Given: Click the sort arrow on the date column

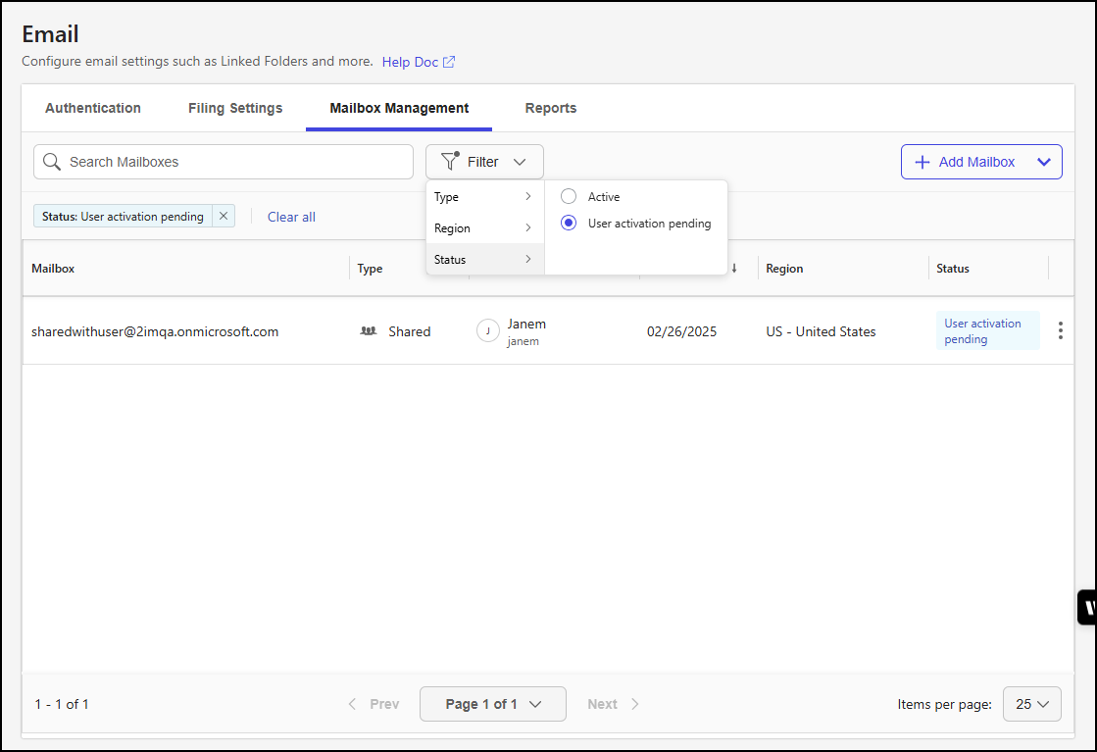Looking at the screenshot, I should coord(733,268).
